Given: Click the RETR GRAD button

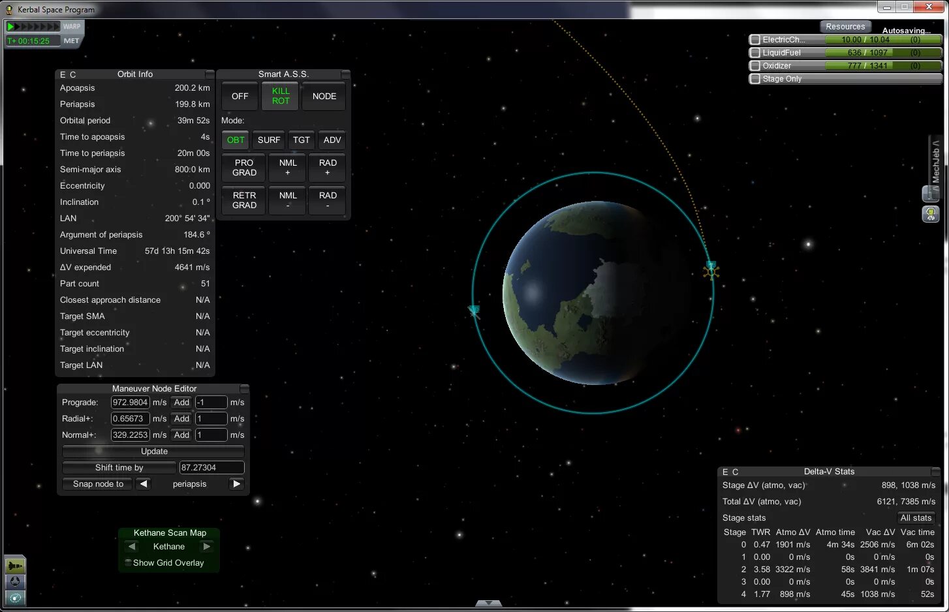Looking at the screenshot, I should [244, 200].
